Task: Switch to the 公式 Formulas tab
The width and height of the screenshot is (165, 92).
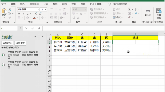Action: click(x=46, y=4)
